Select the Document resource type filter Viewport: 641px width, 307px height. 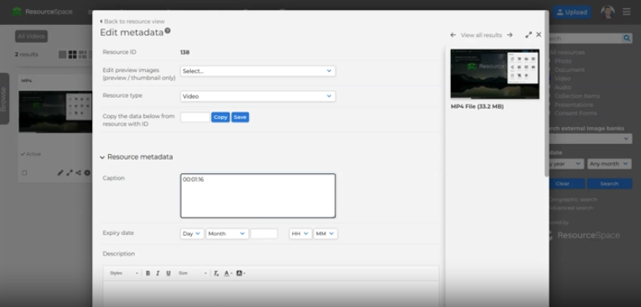coord(570,69)
